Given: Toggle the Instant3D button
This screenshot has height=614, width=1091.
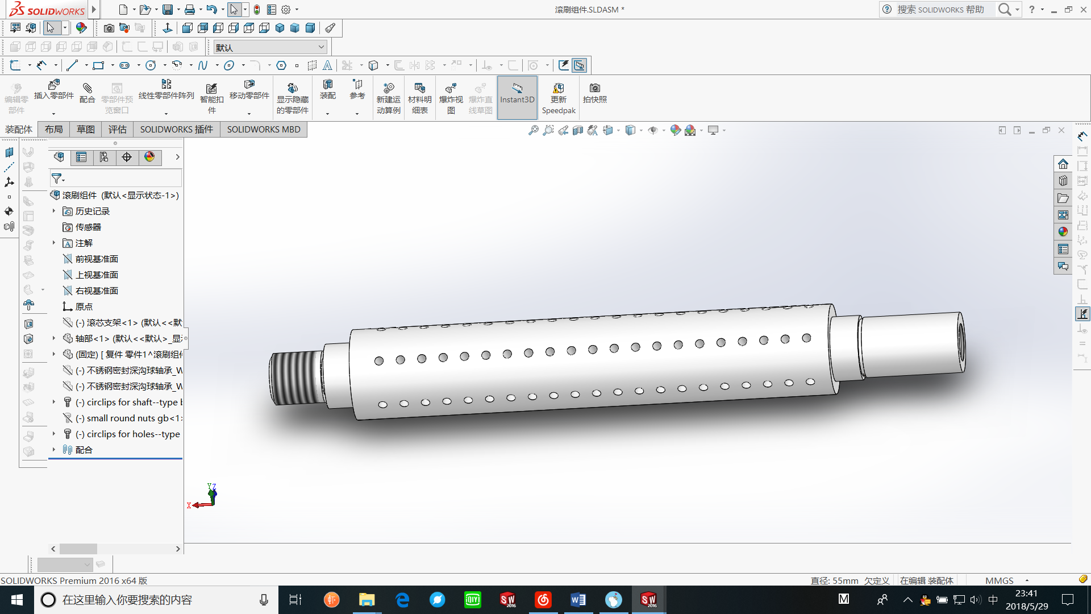Looking at the screenshot, I should [x=517, y=98].
